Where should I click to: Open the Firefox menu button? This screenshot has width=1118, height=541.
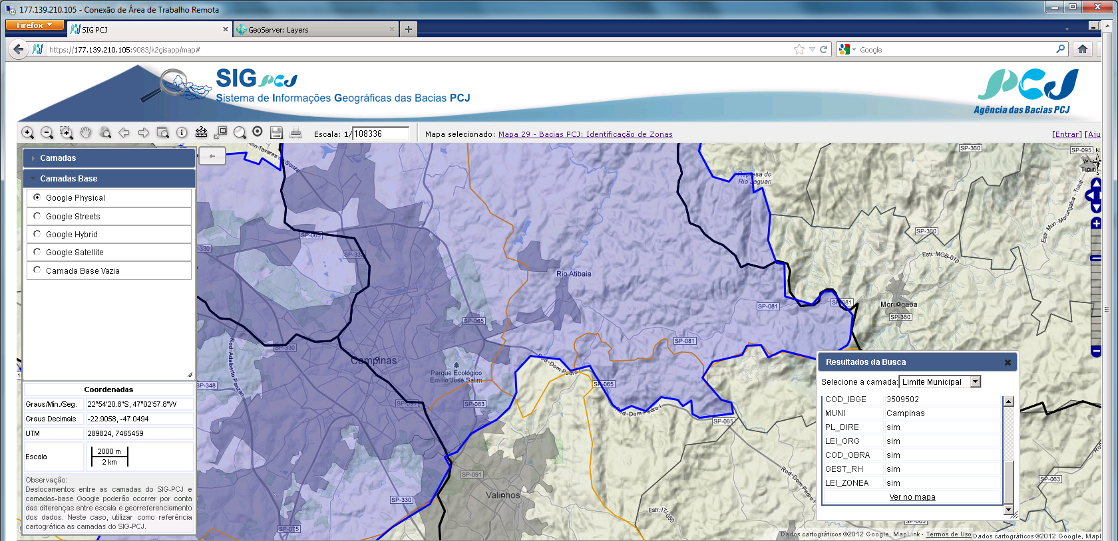(35, 25)
